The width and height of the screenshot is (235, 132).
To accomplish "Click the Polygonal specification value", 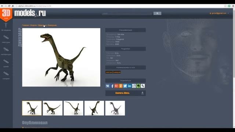I will point(120,39).
